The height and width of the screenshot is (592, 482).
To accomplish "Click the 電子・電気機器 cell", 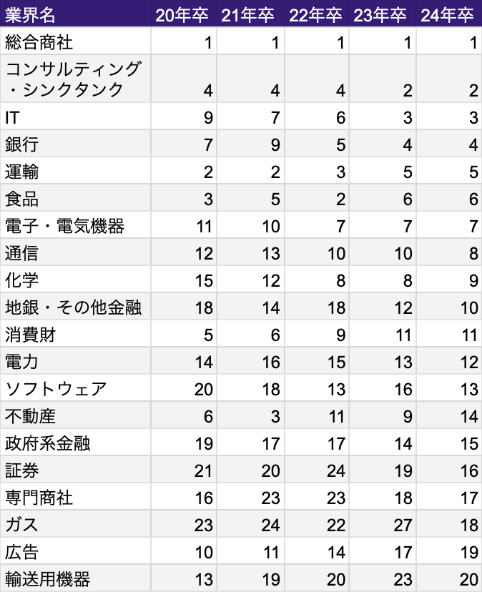I will [64, 227].
